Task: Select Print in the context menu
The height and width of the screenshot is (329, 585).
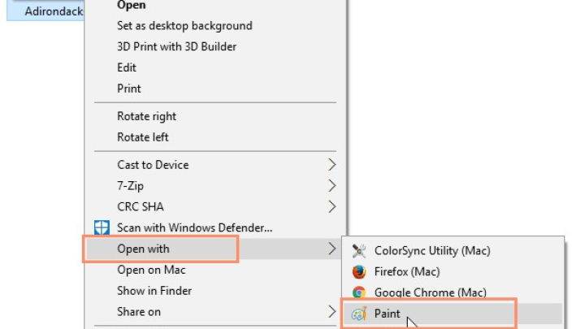Action: (x=129, y=89)
